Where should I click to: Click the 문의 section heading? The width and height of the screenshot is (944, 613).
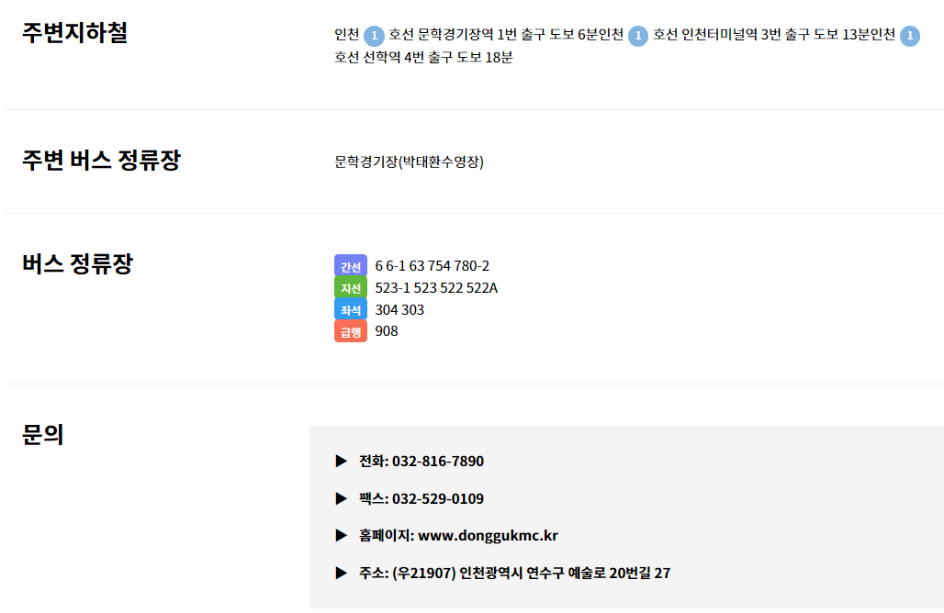coord(43,434)
